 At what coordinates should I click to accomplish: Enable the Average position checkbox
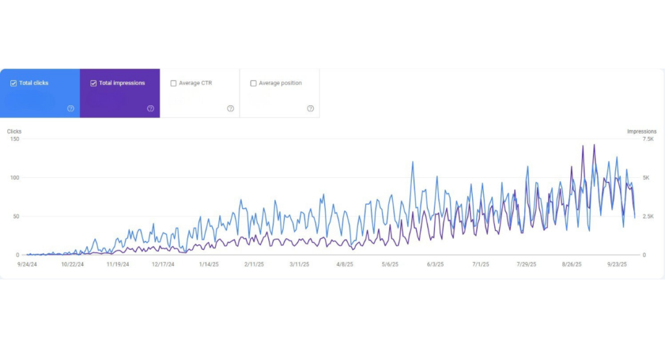(x=253, y=83)
